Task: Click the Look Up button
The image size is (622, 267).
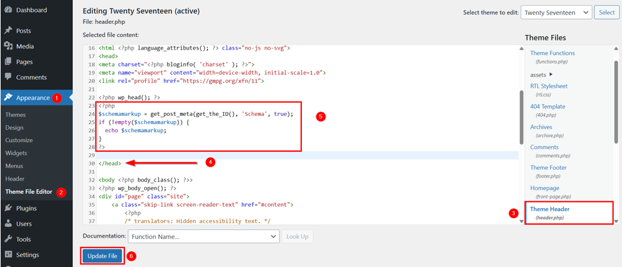Action: [297, 236]
